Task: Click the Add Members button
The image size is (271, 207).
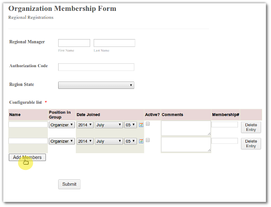Action: click(x=27, y=157)
